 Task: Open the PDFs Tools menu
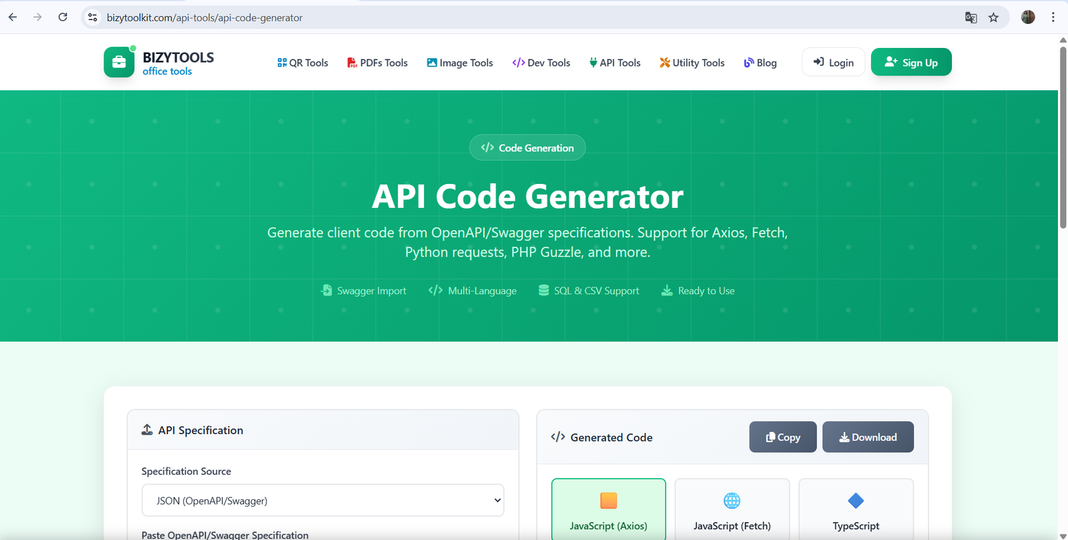(377, 63)
